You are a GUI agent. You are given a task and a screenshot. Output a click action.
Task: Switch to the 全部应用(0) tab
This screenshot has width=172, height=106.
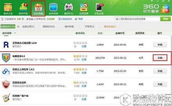pos(28,26)
